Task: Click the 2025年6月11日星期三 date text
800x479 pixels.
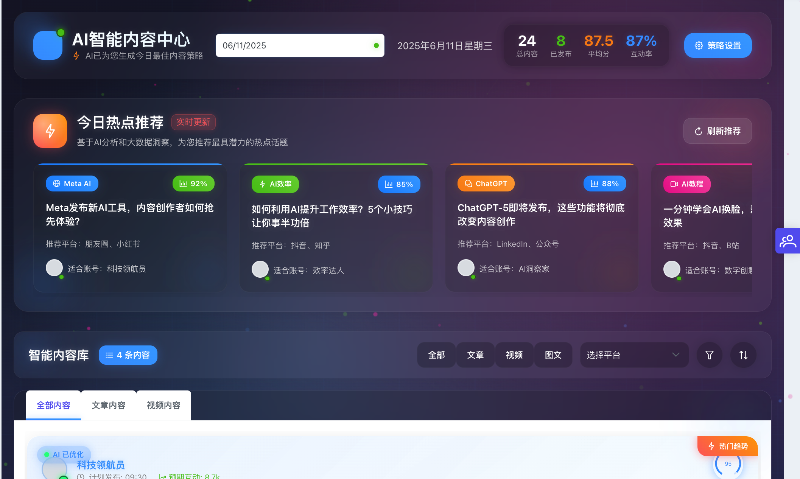Action: tap(445, 46)
